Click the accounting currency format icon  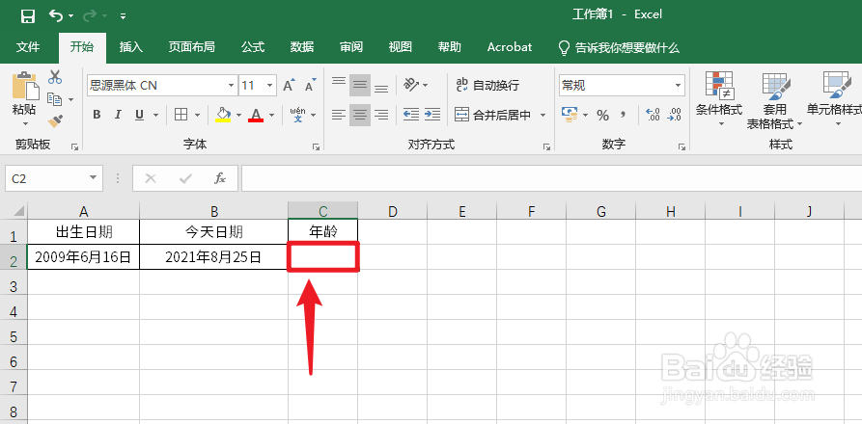[x=569, y=115]
